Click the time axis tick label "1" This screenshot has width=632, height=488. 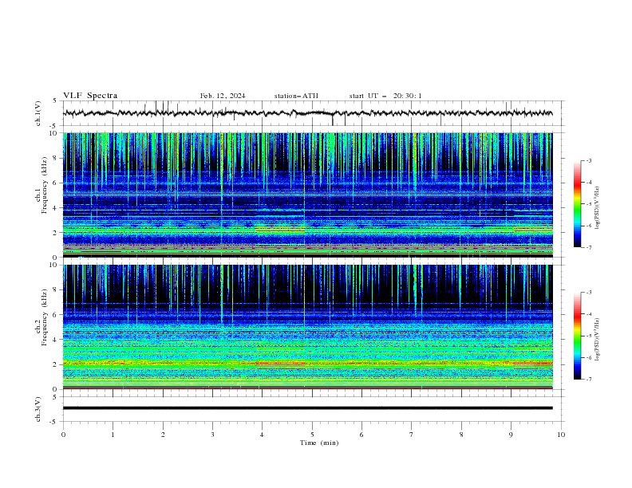coord(113,435)
